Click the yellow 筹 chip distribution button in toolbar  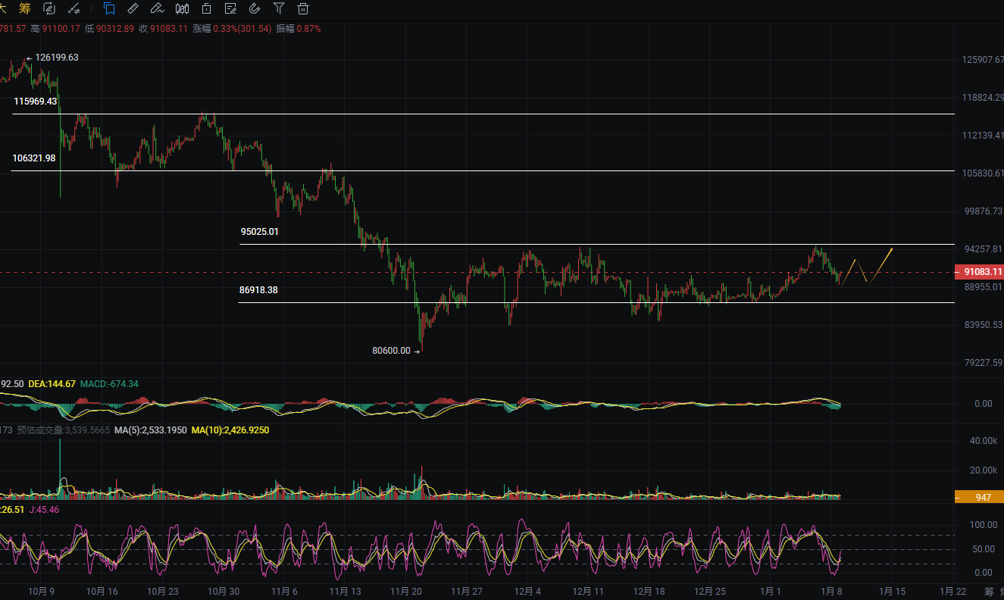click(x=25, y=9)
